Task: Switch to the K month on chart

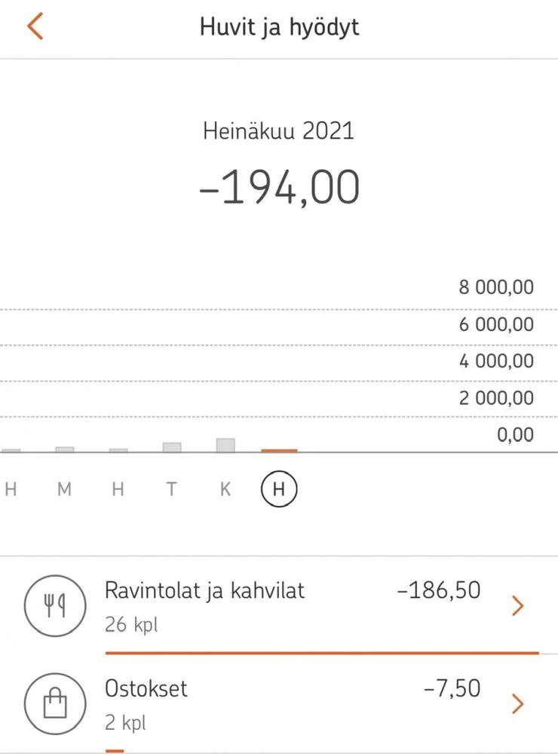Action: coord(225,489)
